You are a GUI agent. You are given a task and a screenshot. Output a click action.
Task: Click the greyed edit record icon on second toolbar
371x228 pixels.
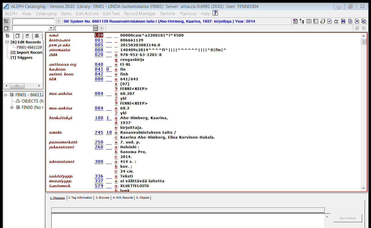coord(364,28)
